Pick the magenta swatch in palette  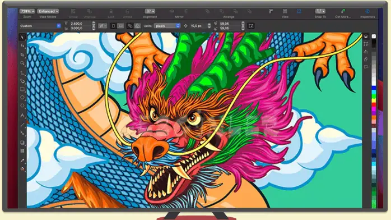point(374,109)
